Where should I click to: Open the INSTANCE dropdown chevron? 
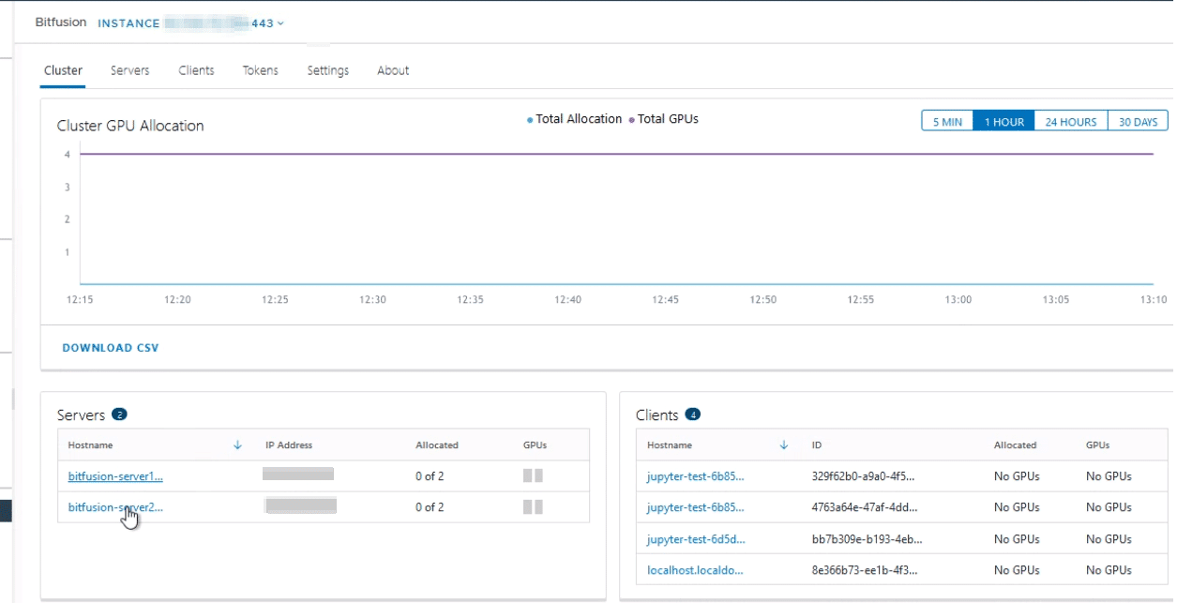(x=280, y=23)
